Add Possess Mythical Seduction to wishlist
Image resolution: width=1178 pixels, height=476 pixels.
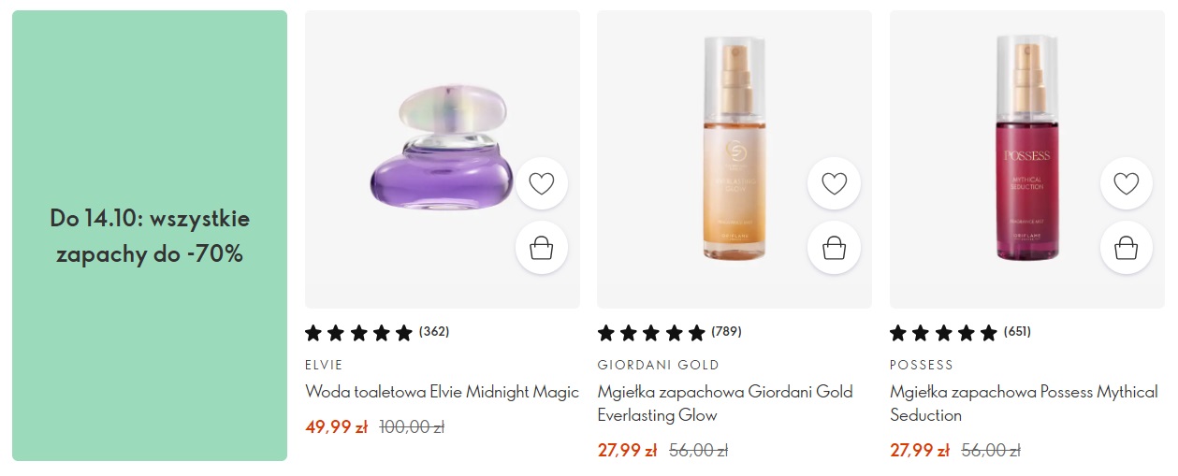pos(1126,183)
